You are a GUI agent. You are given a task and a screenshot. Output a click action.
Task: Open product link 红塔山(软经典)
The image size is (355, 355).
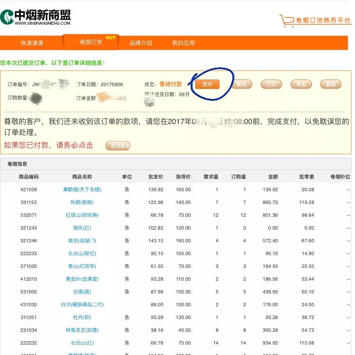pos(82,215)
